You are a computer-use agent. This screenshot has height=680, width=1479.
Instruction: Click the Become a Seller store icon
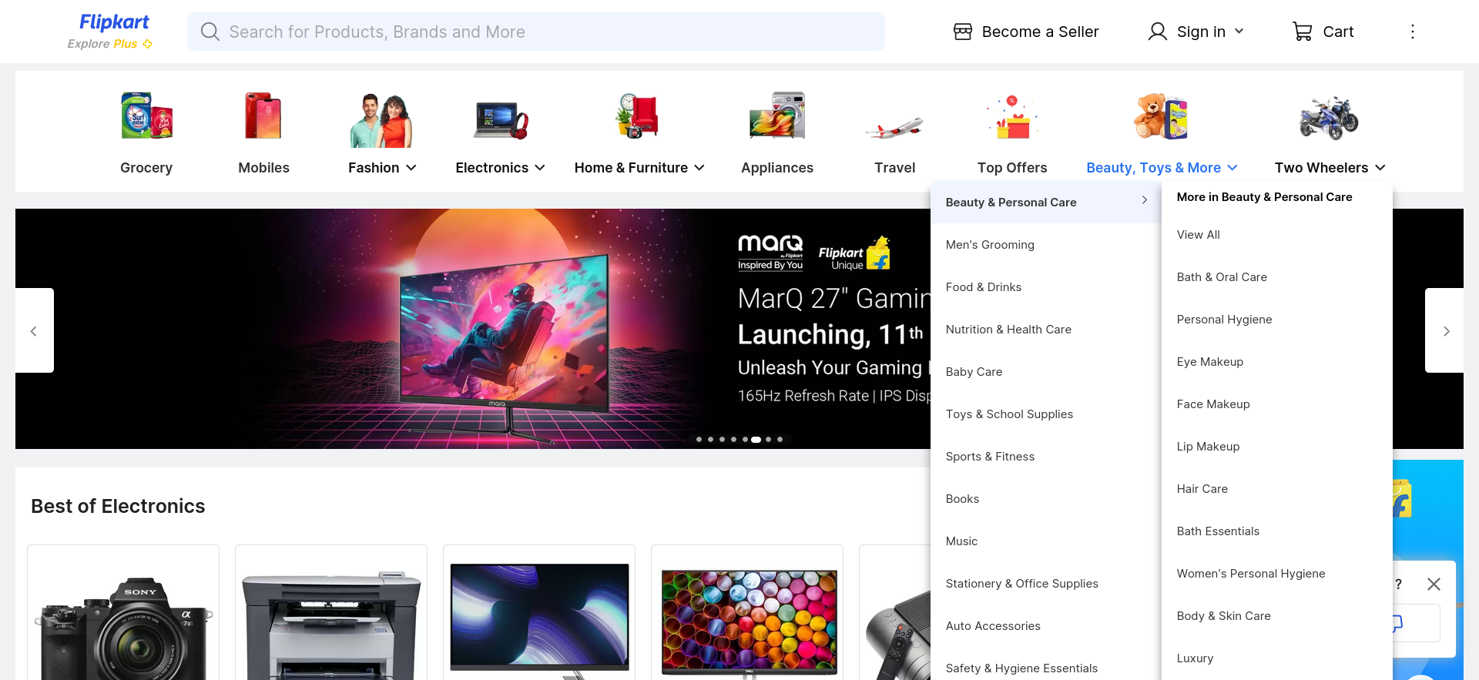coord(963,32)
